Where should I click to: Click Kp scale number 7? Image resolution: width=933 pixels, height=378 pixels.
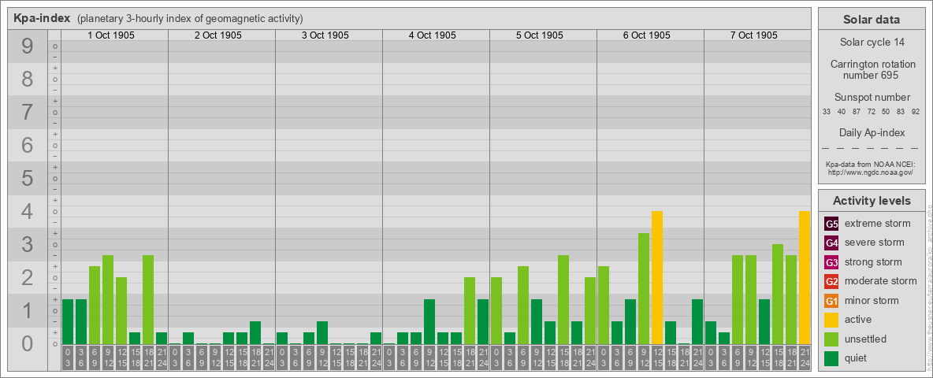[x=27, y=112]
